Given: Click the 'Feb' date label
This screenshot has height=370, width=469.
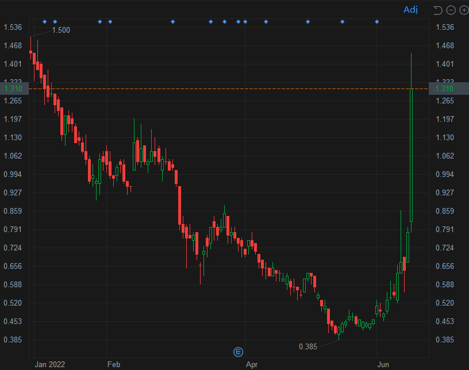Looking at the screenshot, I should point(114,364).
